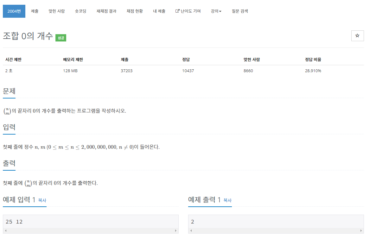Click the right scroll arrow under example output
Viewport: 370px width, 239px height.
tap(361, 231)
